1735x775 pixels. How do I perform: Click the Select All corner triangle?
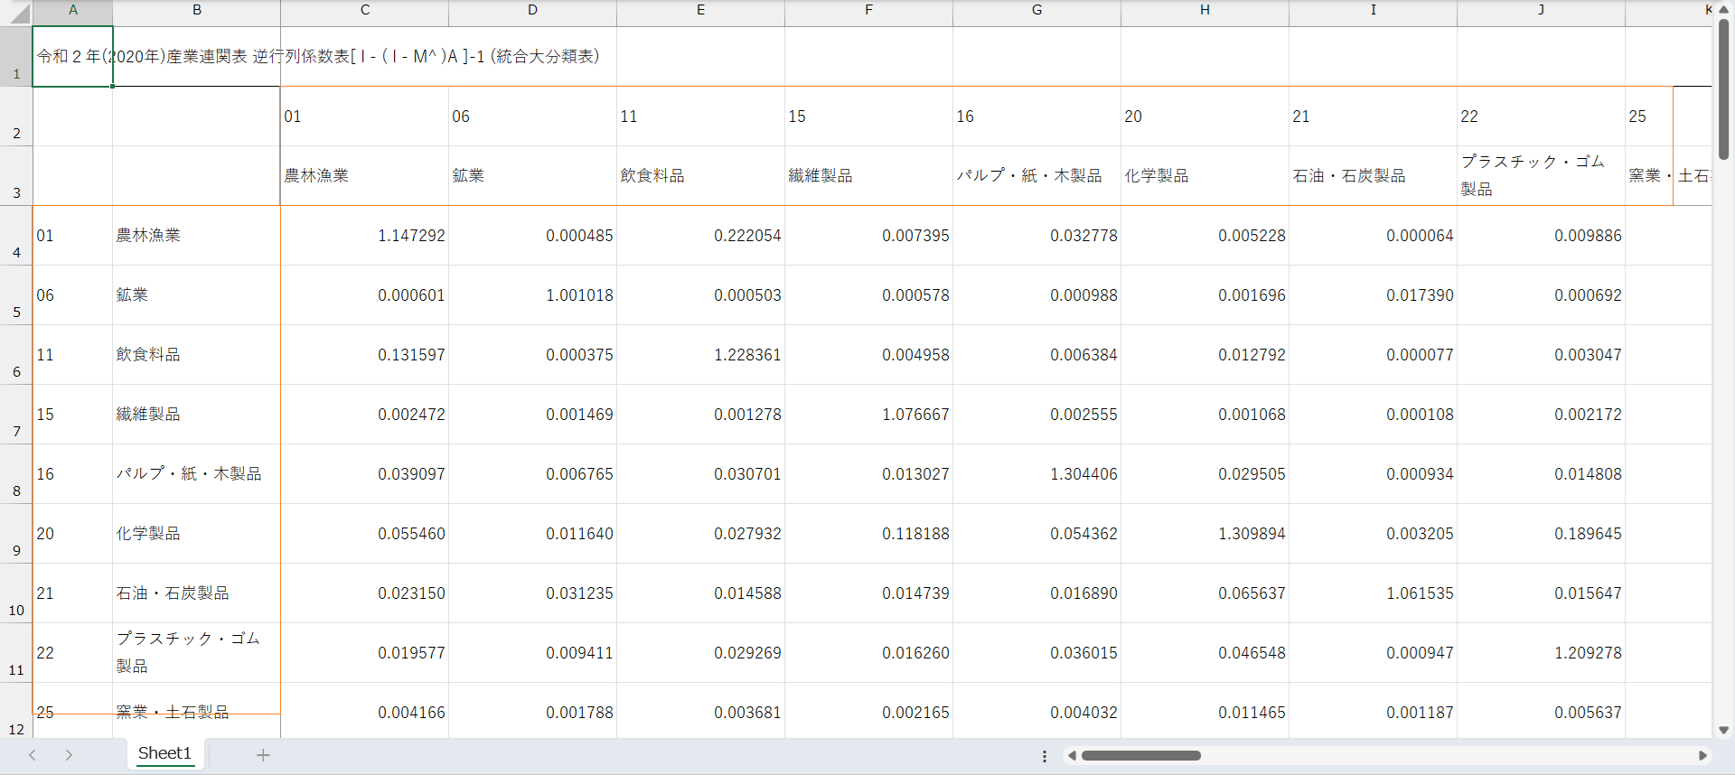[18, 13]
